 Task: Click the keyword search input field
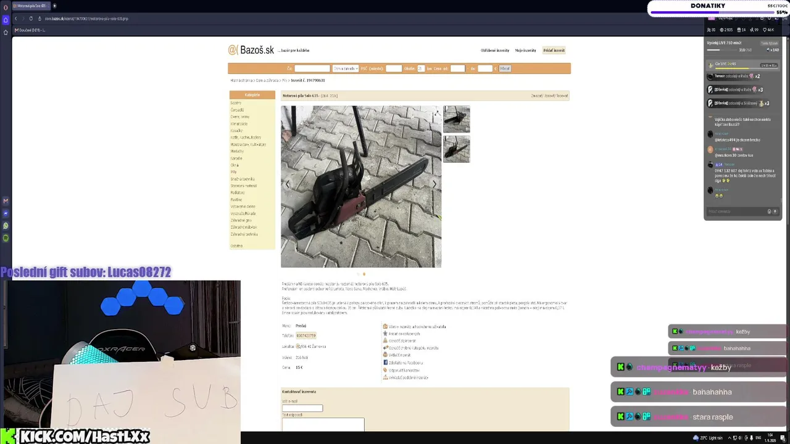click(312, 68)
